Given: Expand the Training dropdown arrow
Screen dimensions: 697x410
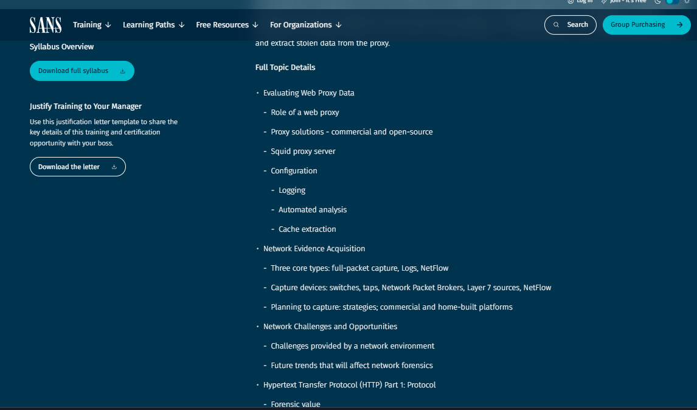Looking at the screenshot, I should [108, 25].
